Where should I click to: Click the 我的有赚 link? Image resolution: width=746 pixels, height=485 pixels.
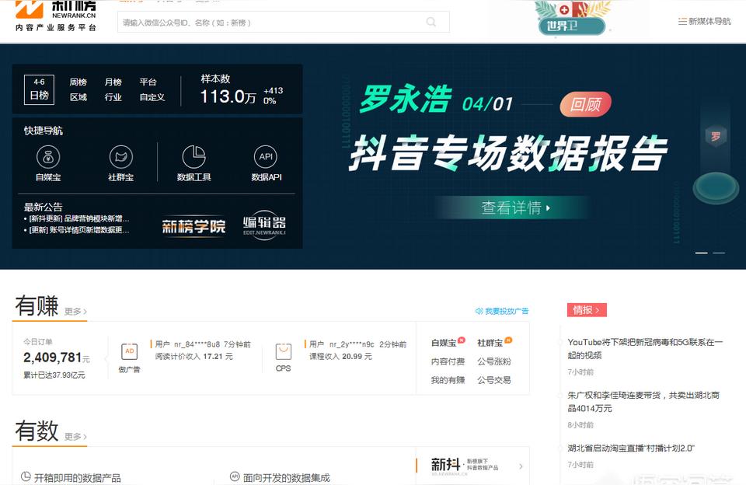tap(448, 380)
